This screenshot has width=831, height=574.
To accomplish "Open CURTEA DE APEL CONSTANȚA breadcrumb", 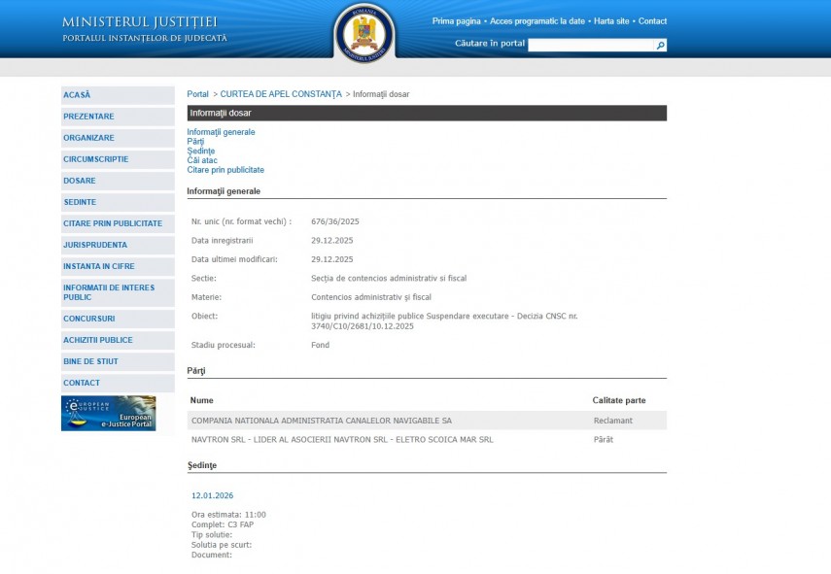I will pyautogui.click(x=281, y=94).
